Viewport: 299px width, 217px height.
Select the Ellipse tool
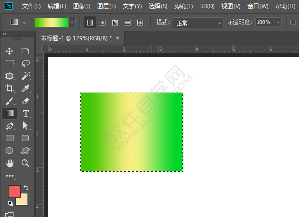9,151
